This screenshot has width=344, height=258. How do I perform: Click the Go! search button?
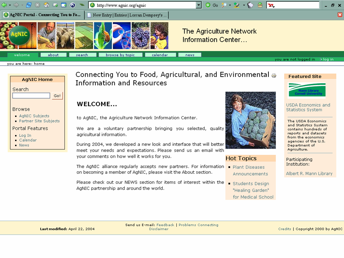coord(57,96)
